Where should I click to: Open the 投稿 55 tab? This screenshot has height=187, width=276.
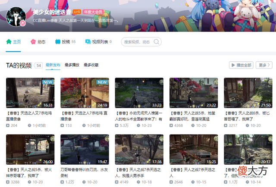pyautogui.click(x=65, y=42)
